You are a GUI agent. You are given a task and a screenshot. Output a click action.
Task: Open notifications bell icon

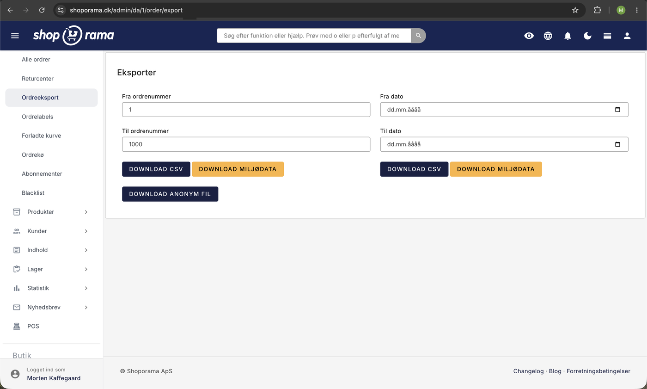click(568, 36)
